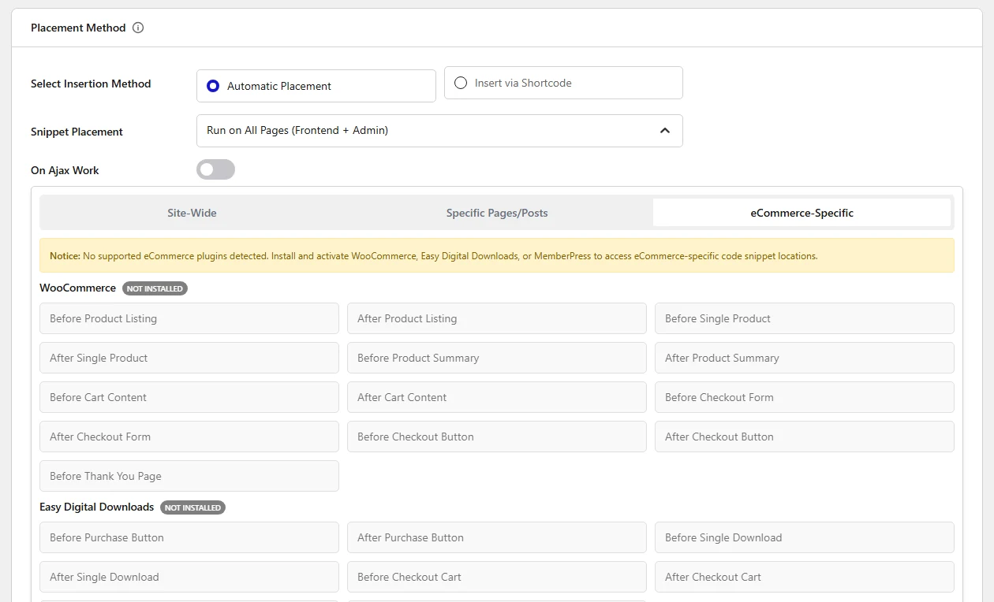The width and height of the screenshot is (994, 602).
Task: Pick After Checkout Form location
Action: pos(189,437)
